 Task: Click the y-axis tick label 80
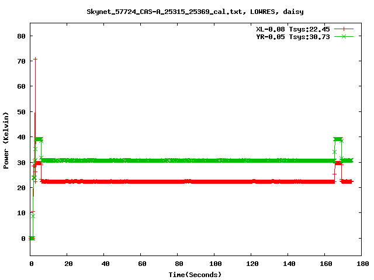click(x=21, y=36)
